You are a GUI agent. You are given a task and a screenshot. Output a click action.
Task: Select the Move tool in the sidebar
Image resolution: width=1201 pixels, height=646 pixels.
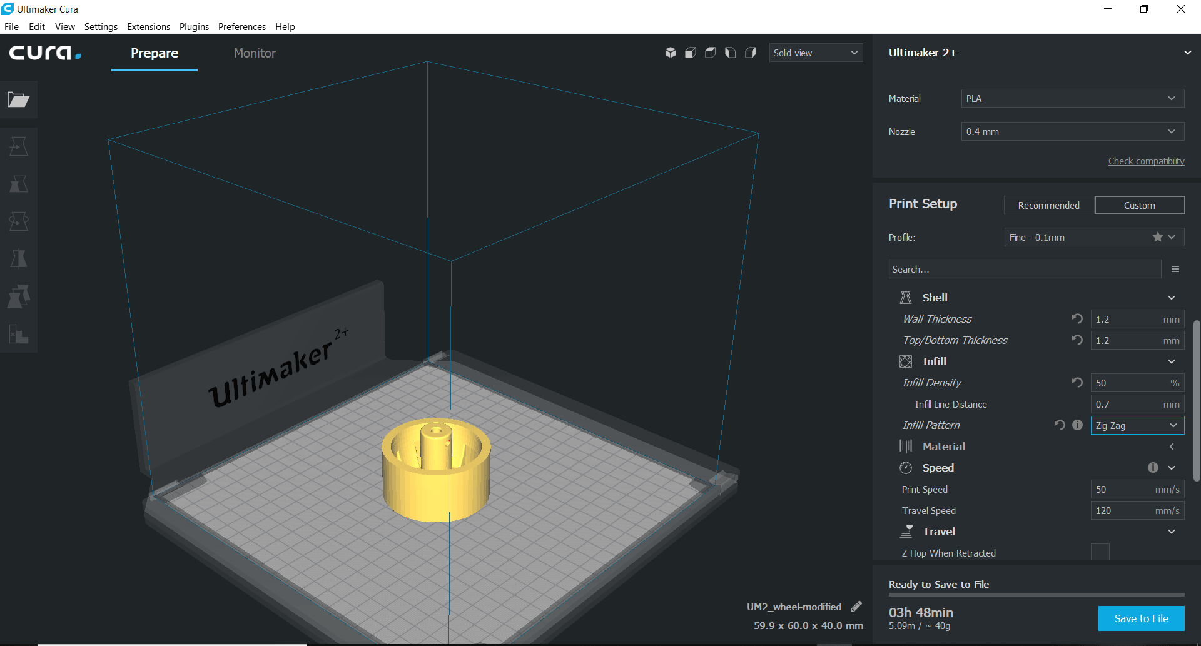click(19, 146)
